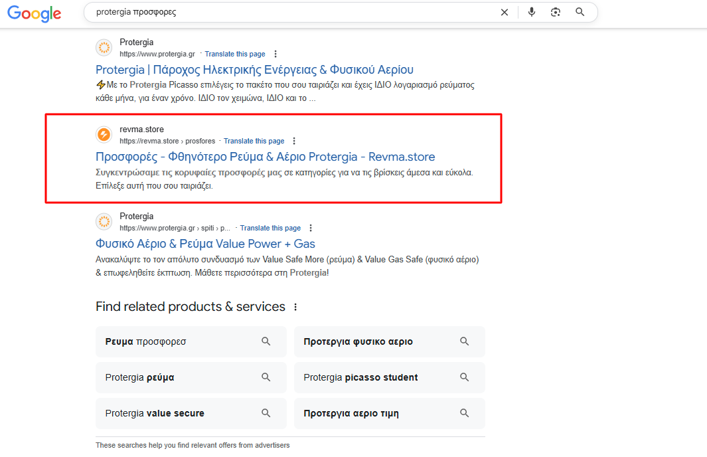Click the magnifying glass search button
This screenshot has height=457, width=707.
click(x=580, y=12)
